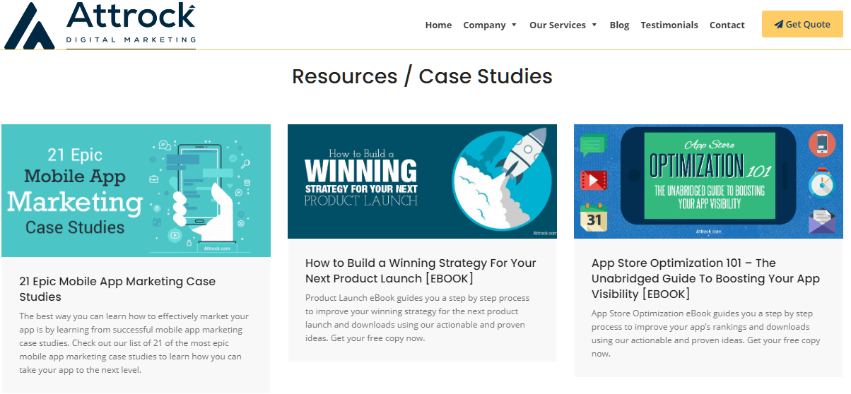
Task: Click the Get Quote button
Action: tap(802, 24)
